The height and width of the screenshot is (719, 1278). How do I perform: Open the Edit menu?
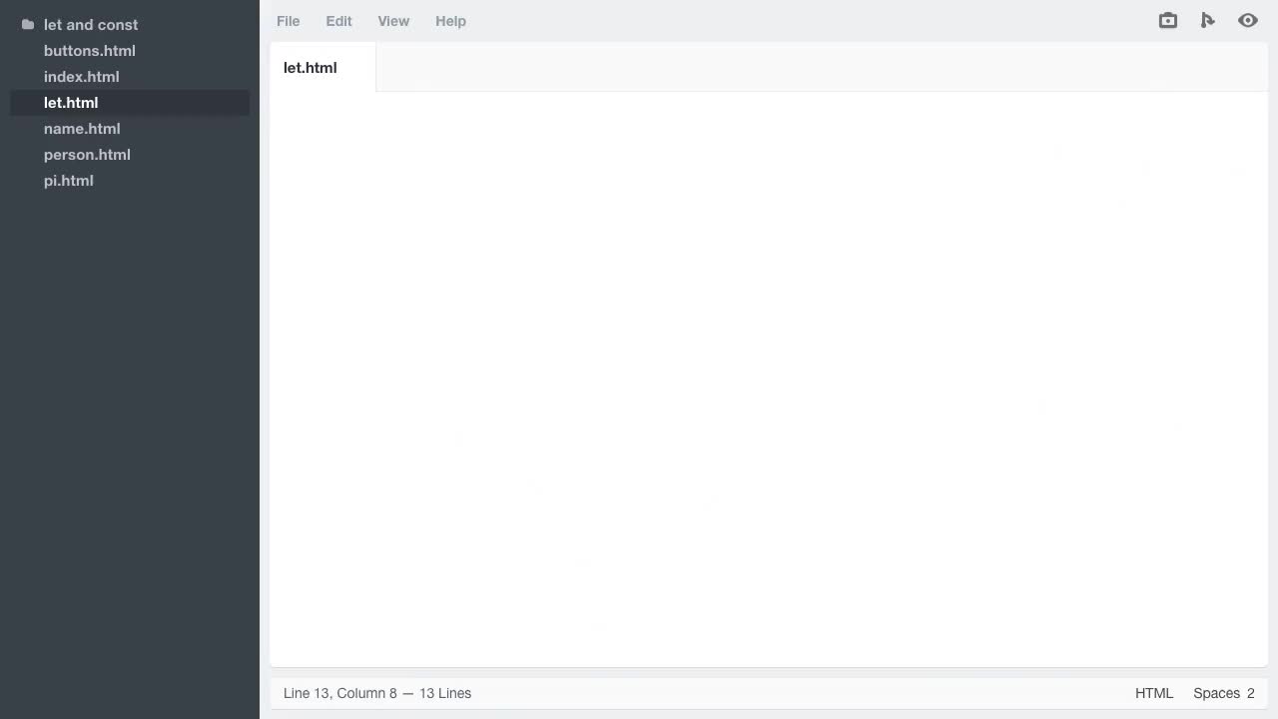(x=338, y=21)
